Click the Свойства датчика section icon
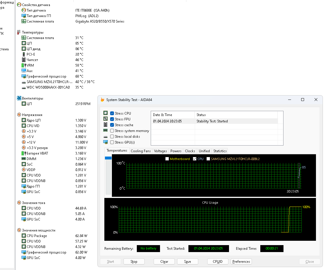The width and height of the screenshot is (329, 270). pyautogui.click(x=19, y=5)
